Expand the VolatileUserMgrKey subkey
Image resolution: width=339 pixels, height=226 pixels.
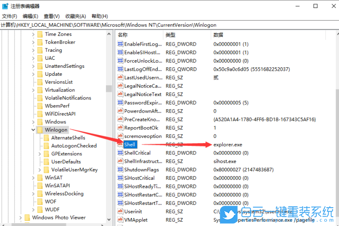pos(40,170)
